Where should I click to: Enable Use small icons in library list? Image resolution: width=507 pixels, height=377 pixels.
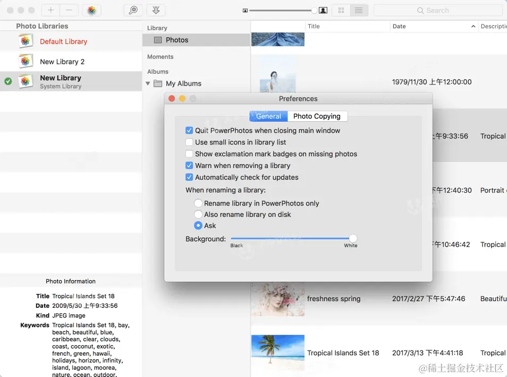[189, 142]
